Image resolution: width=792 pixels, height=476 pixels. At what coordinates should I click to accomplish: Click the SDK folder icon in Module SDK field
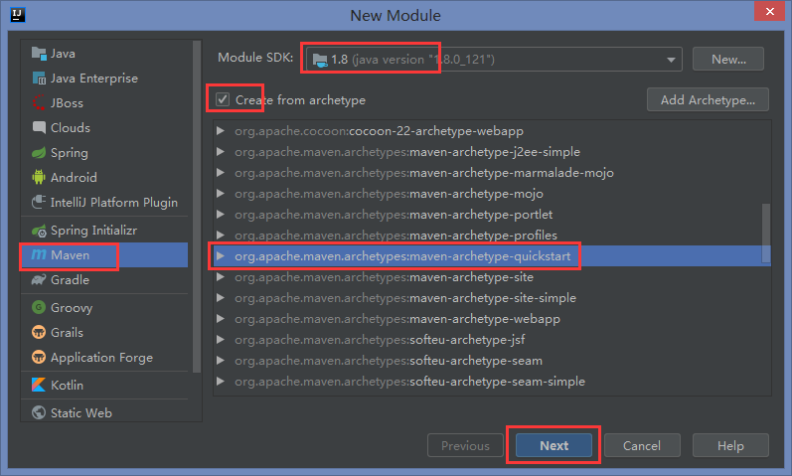pos(320,60)
